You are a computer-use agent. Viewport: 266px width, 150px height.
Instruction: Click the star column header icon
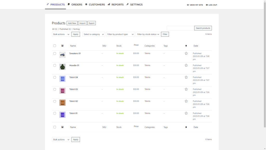[x=186, y=46]
